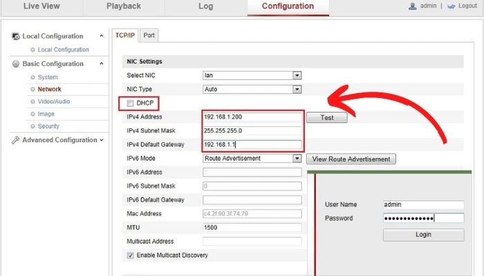Click the User Name field

[423, 204]
